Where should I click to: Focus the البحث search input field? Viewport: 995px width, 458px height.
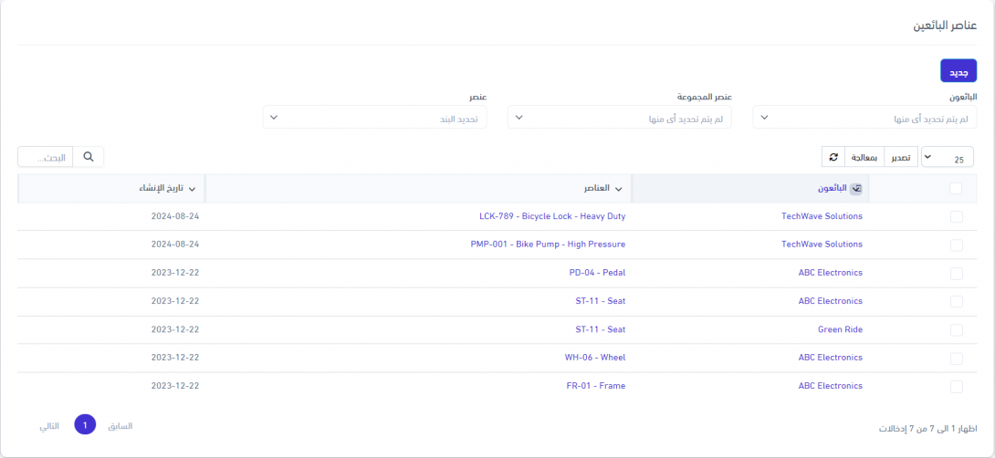pyautogui.click(x=45, y=157)
